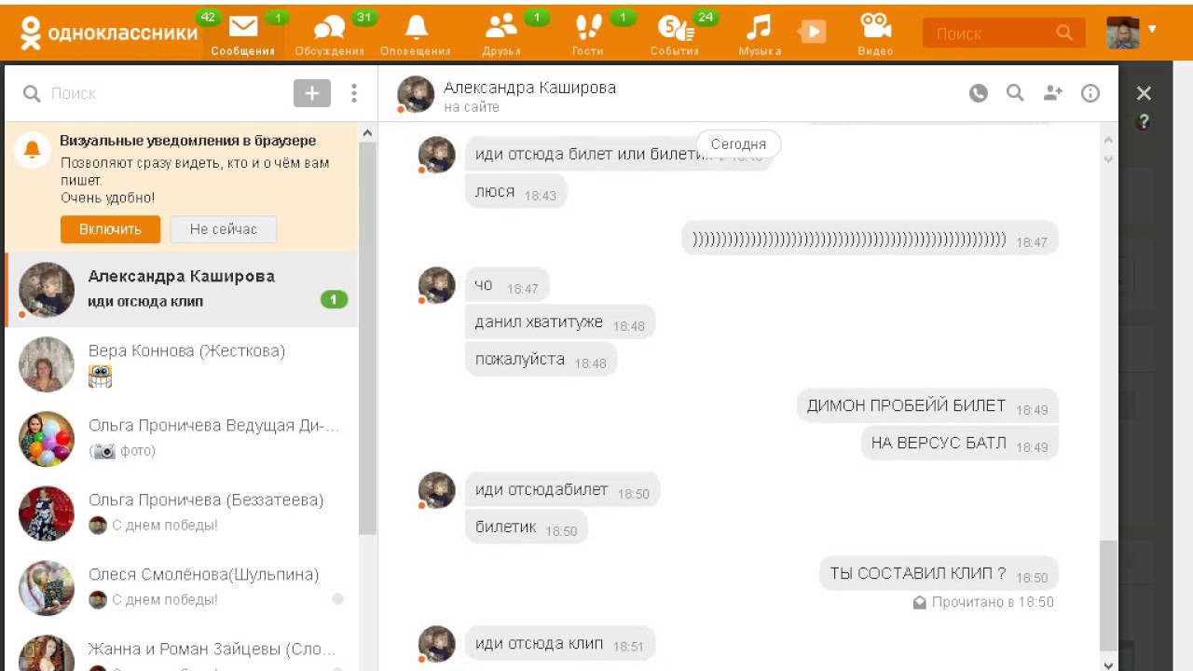Click the unread badge on Александра Каширова
This screenshot has height=671, width=1193.
click(334, 299)
